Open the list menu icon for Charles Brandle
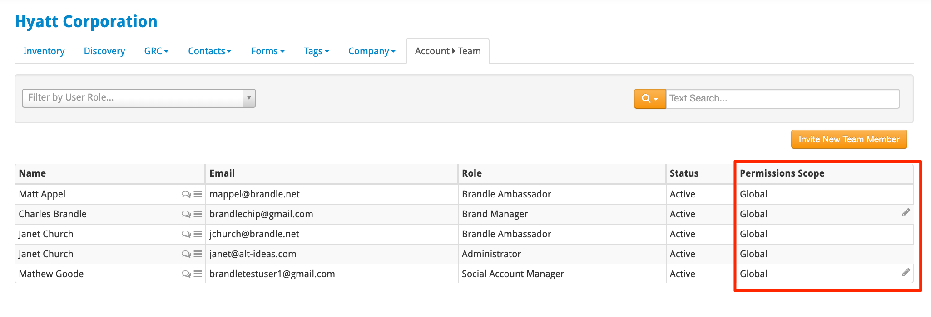The image size is (931, 317). click(x=198, y=214)
